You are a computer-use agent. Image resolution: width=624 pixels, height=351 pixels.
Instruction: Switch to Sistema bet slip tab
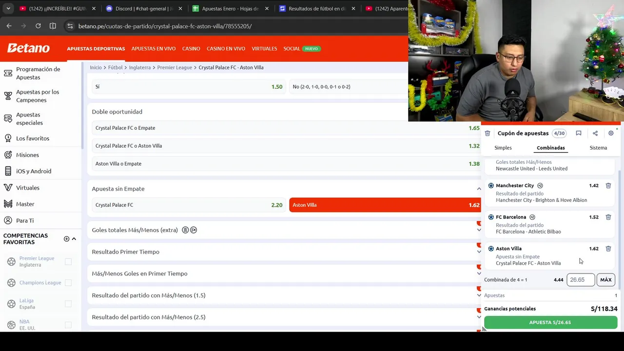(x=598, y=148)
